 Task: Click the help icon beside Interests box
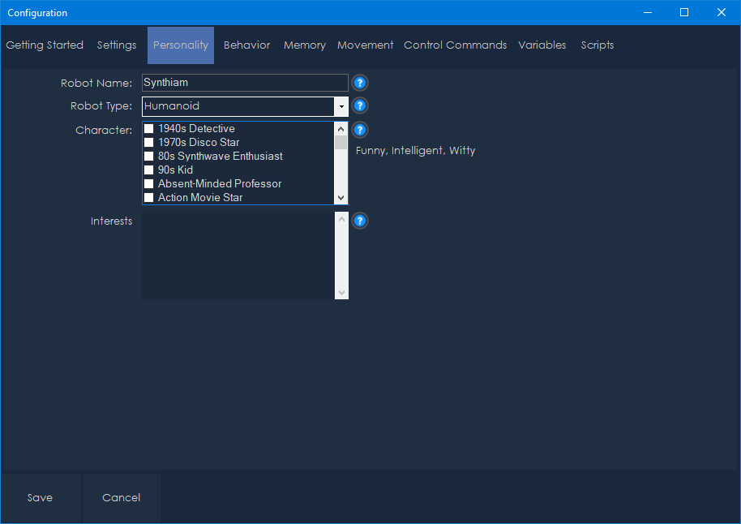point(360,221)
